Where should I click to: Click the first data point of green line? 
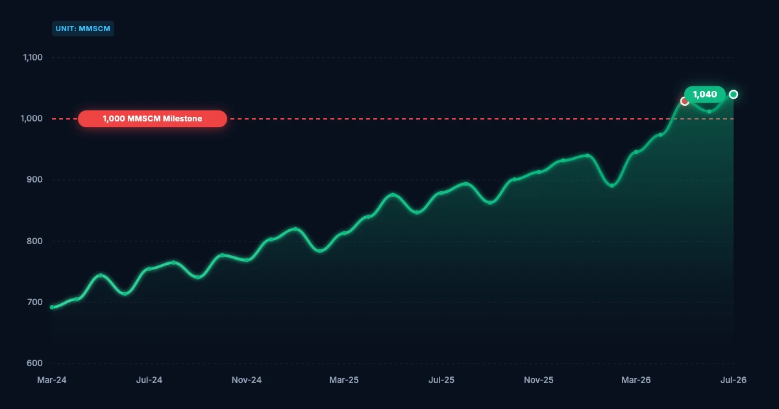[x=52, y=307]
